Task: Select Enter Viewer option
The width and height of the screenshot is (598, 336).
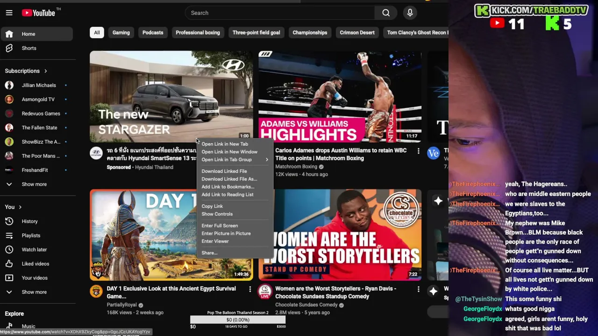Action: [235, 241]
